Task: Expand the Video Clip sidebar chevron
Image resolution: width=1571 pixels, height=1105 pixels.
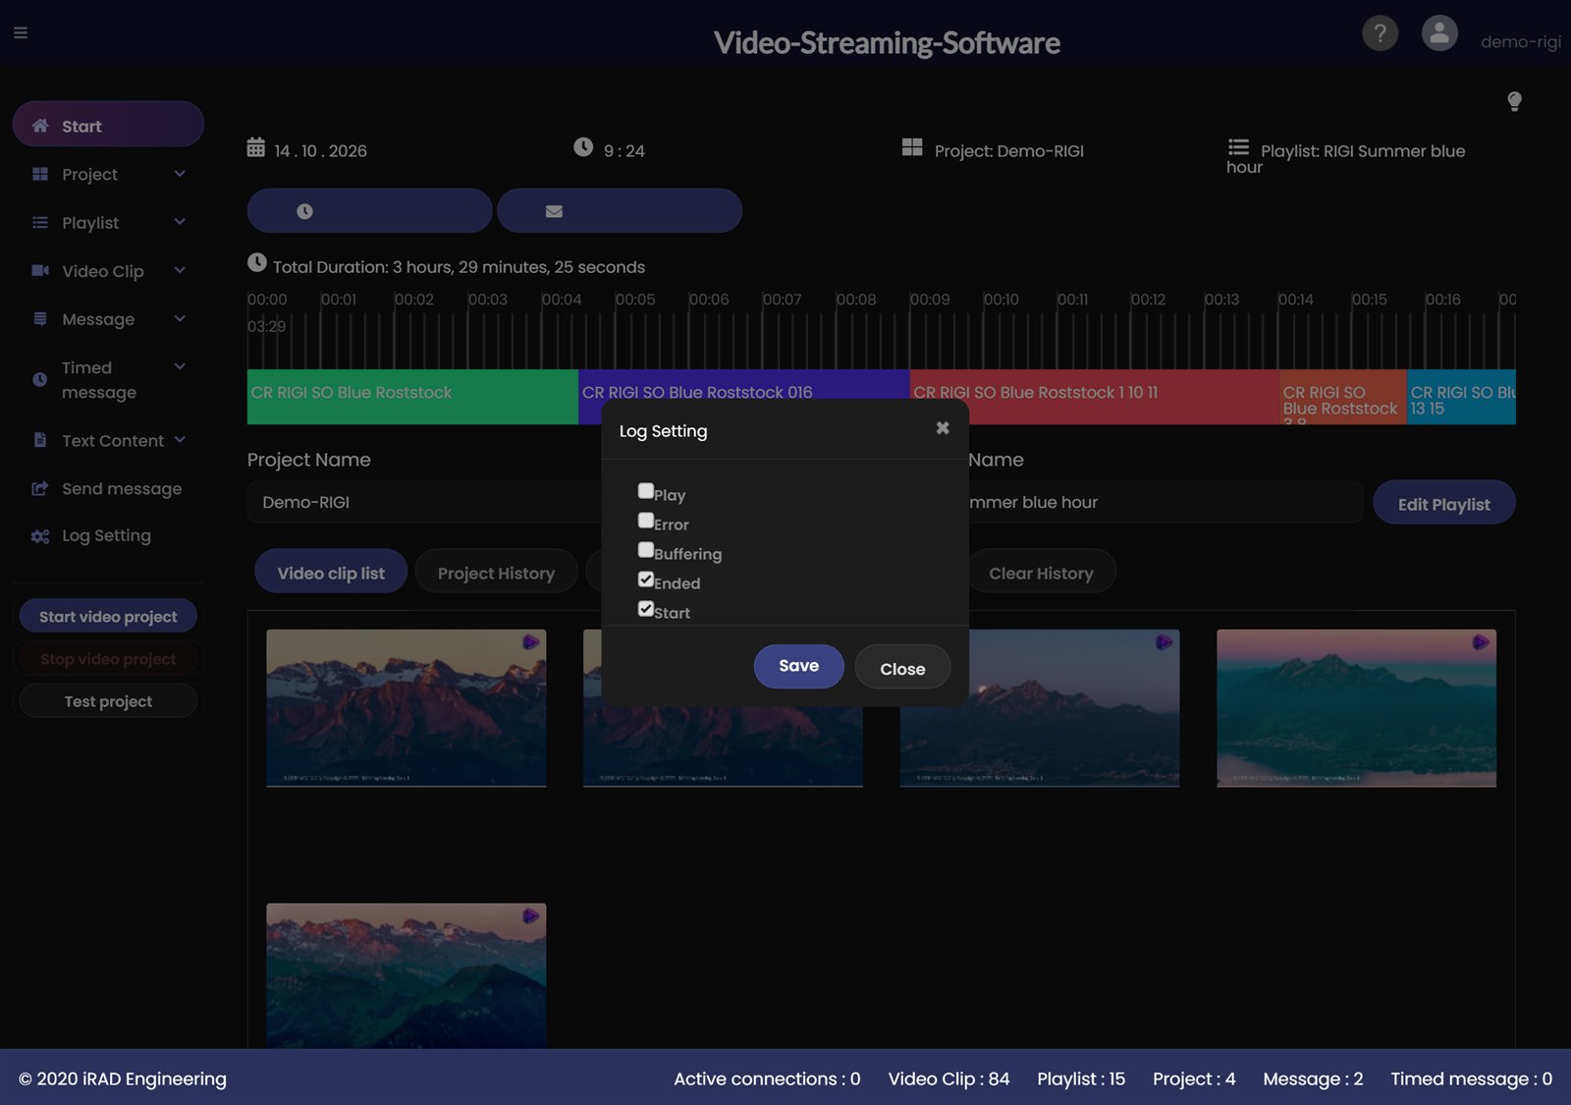Action: (180, 270)
